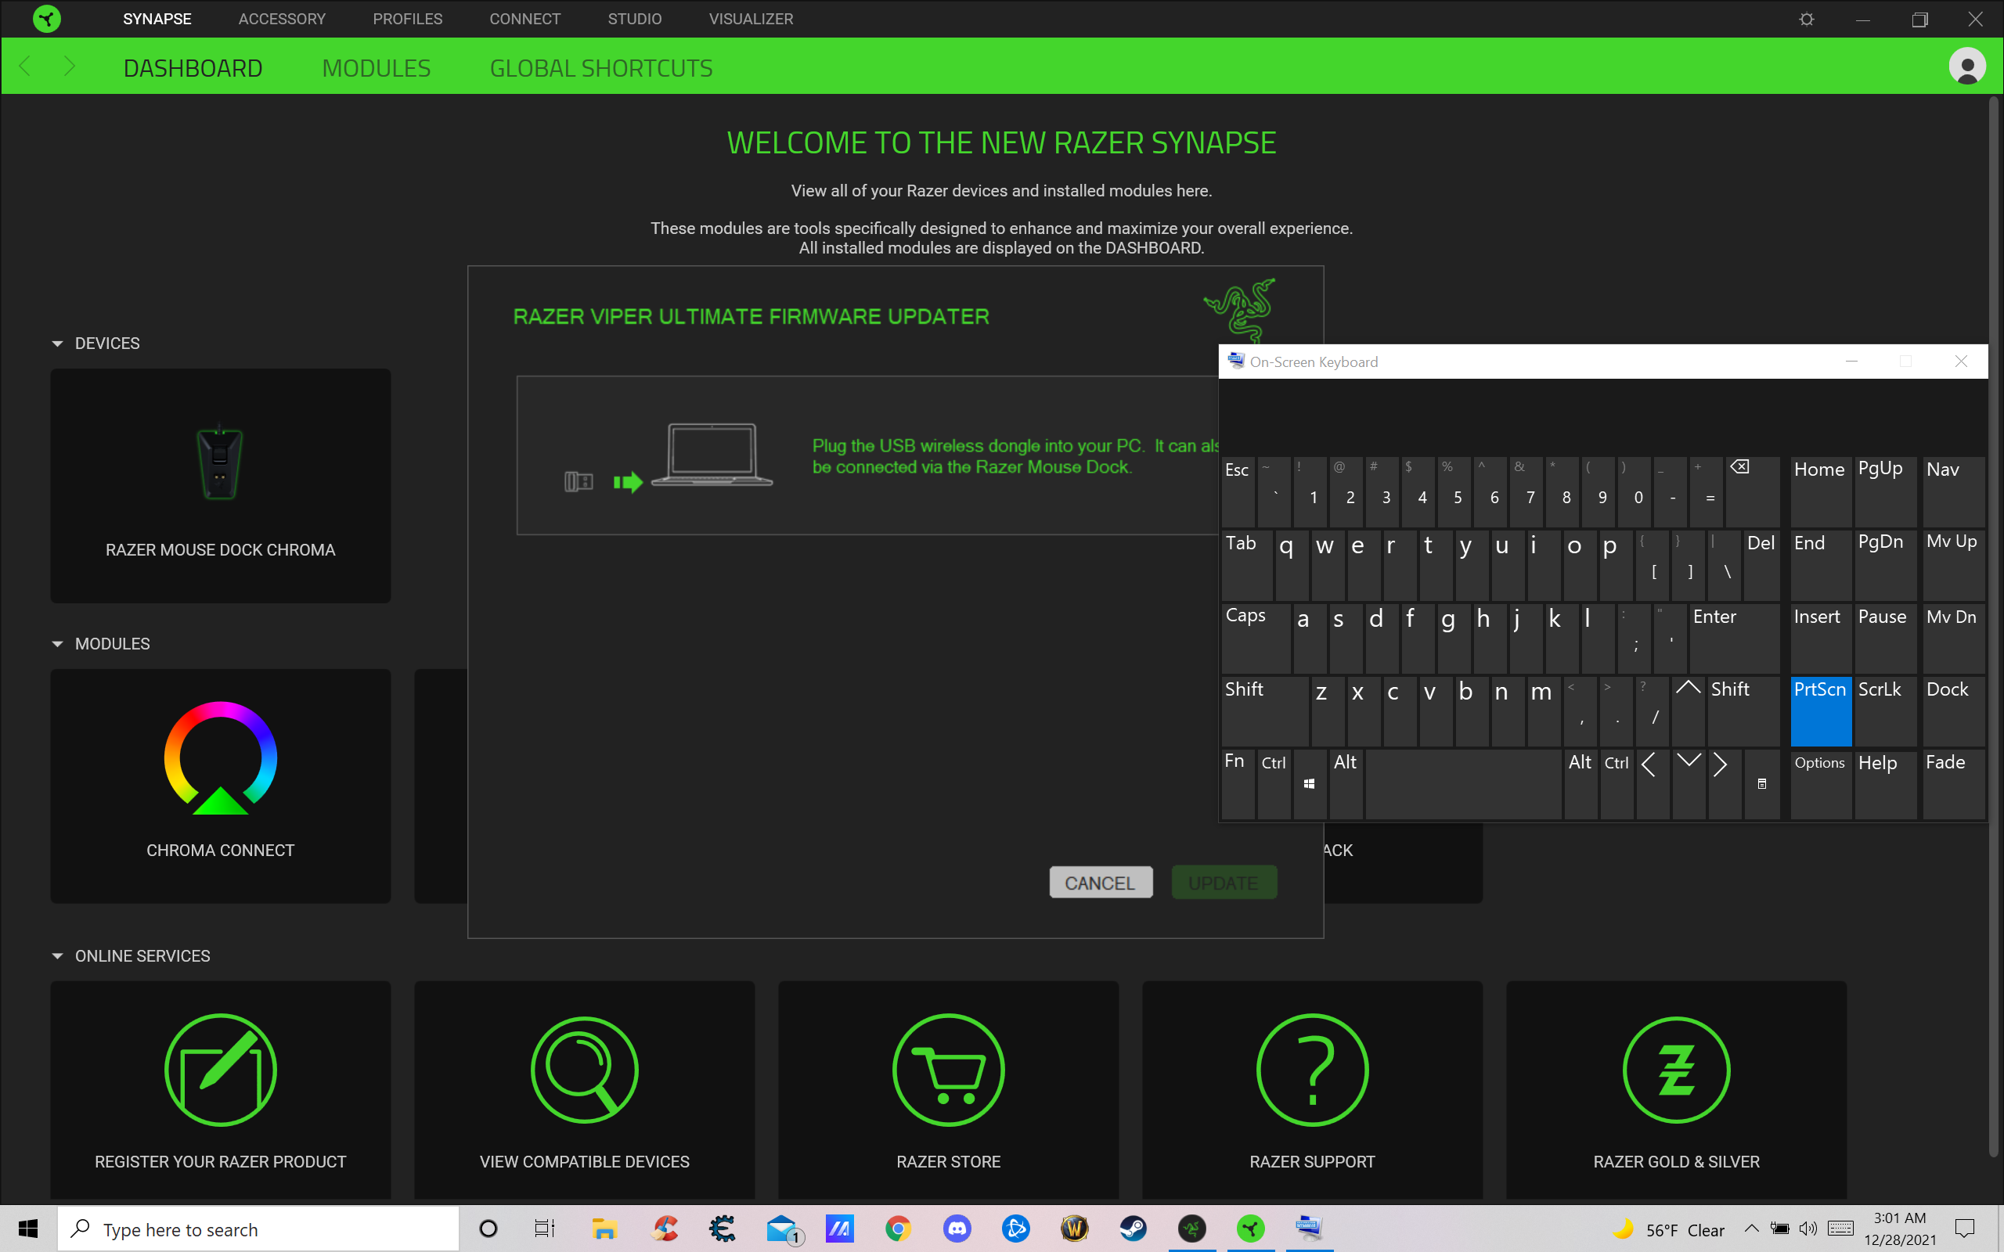Open the Razer Mouse Dock Chroma device
Screen dimensions: 2004x1252
pyautogui.click(x=220, y=485)
